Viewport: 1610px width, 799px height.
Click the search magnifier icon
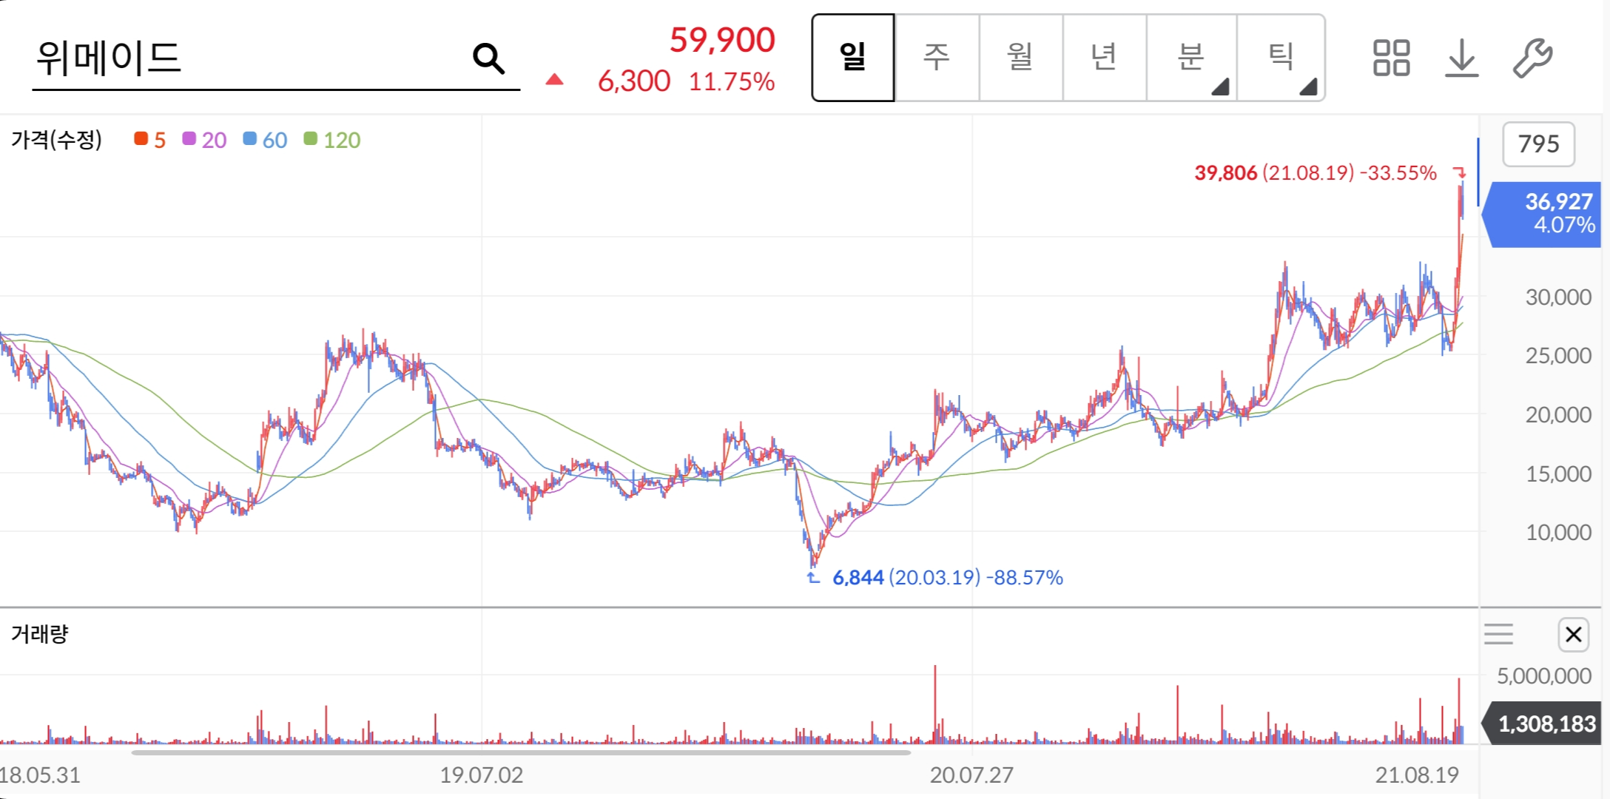coord(488,58)
